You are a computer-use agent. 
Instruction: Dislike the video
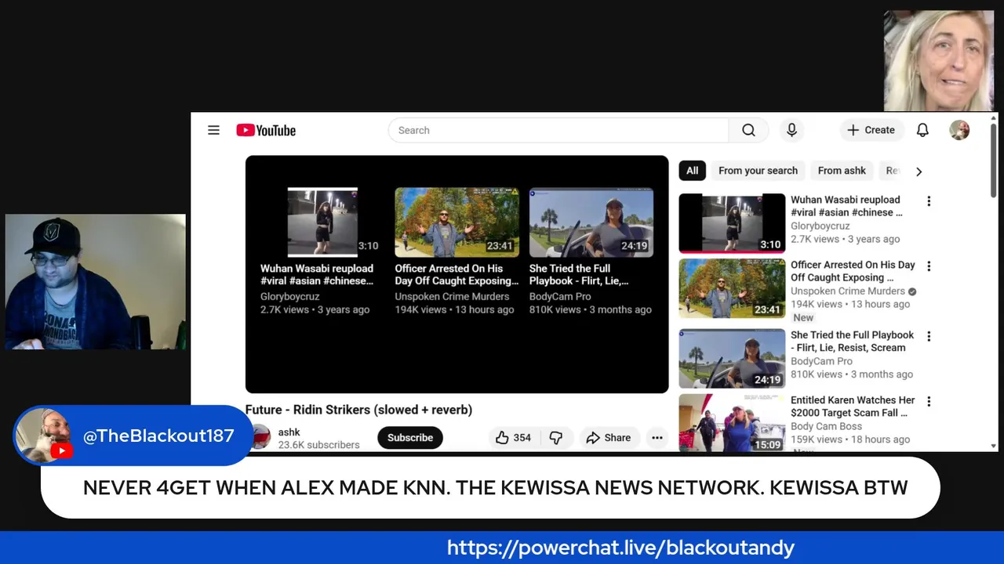click(556, 437)
